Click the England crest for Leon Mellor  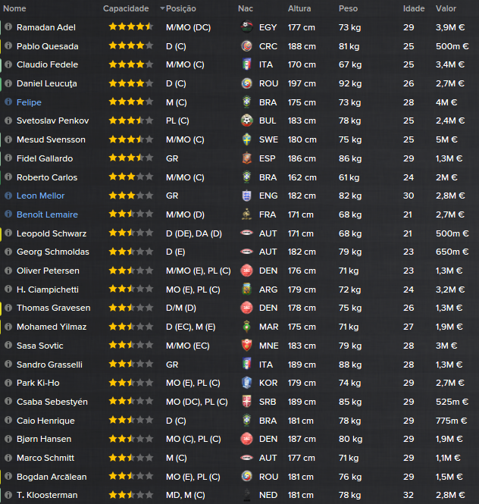tap(246, 196)
